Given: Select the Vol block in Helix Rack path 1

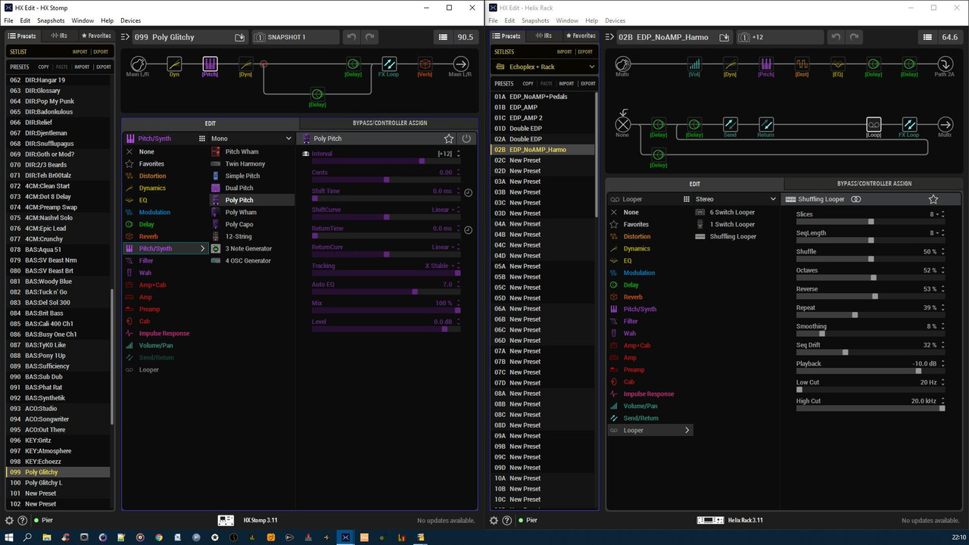Looking at the screenshot, I should (694, 64).
